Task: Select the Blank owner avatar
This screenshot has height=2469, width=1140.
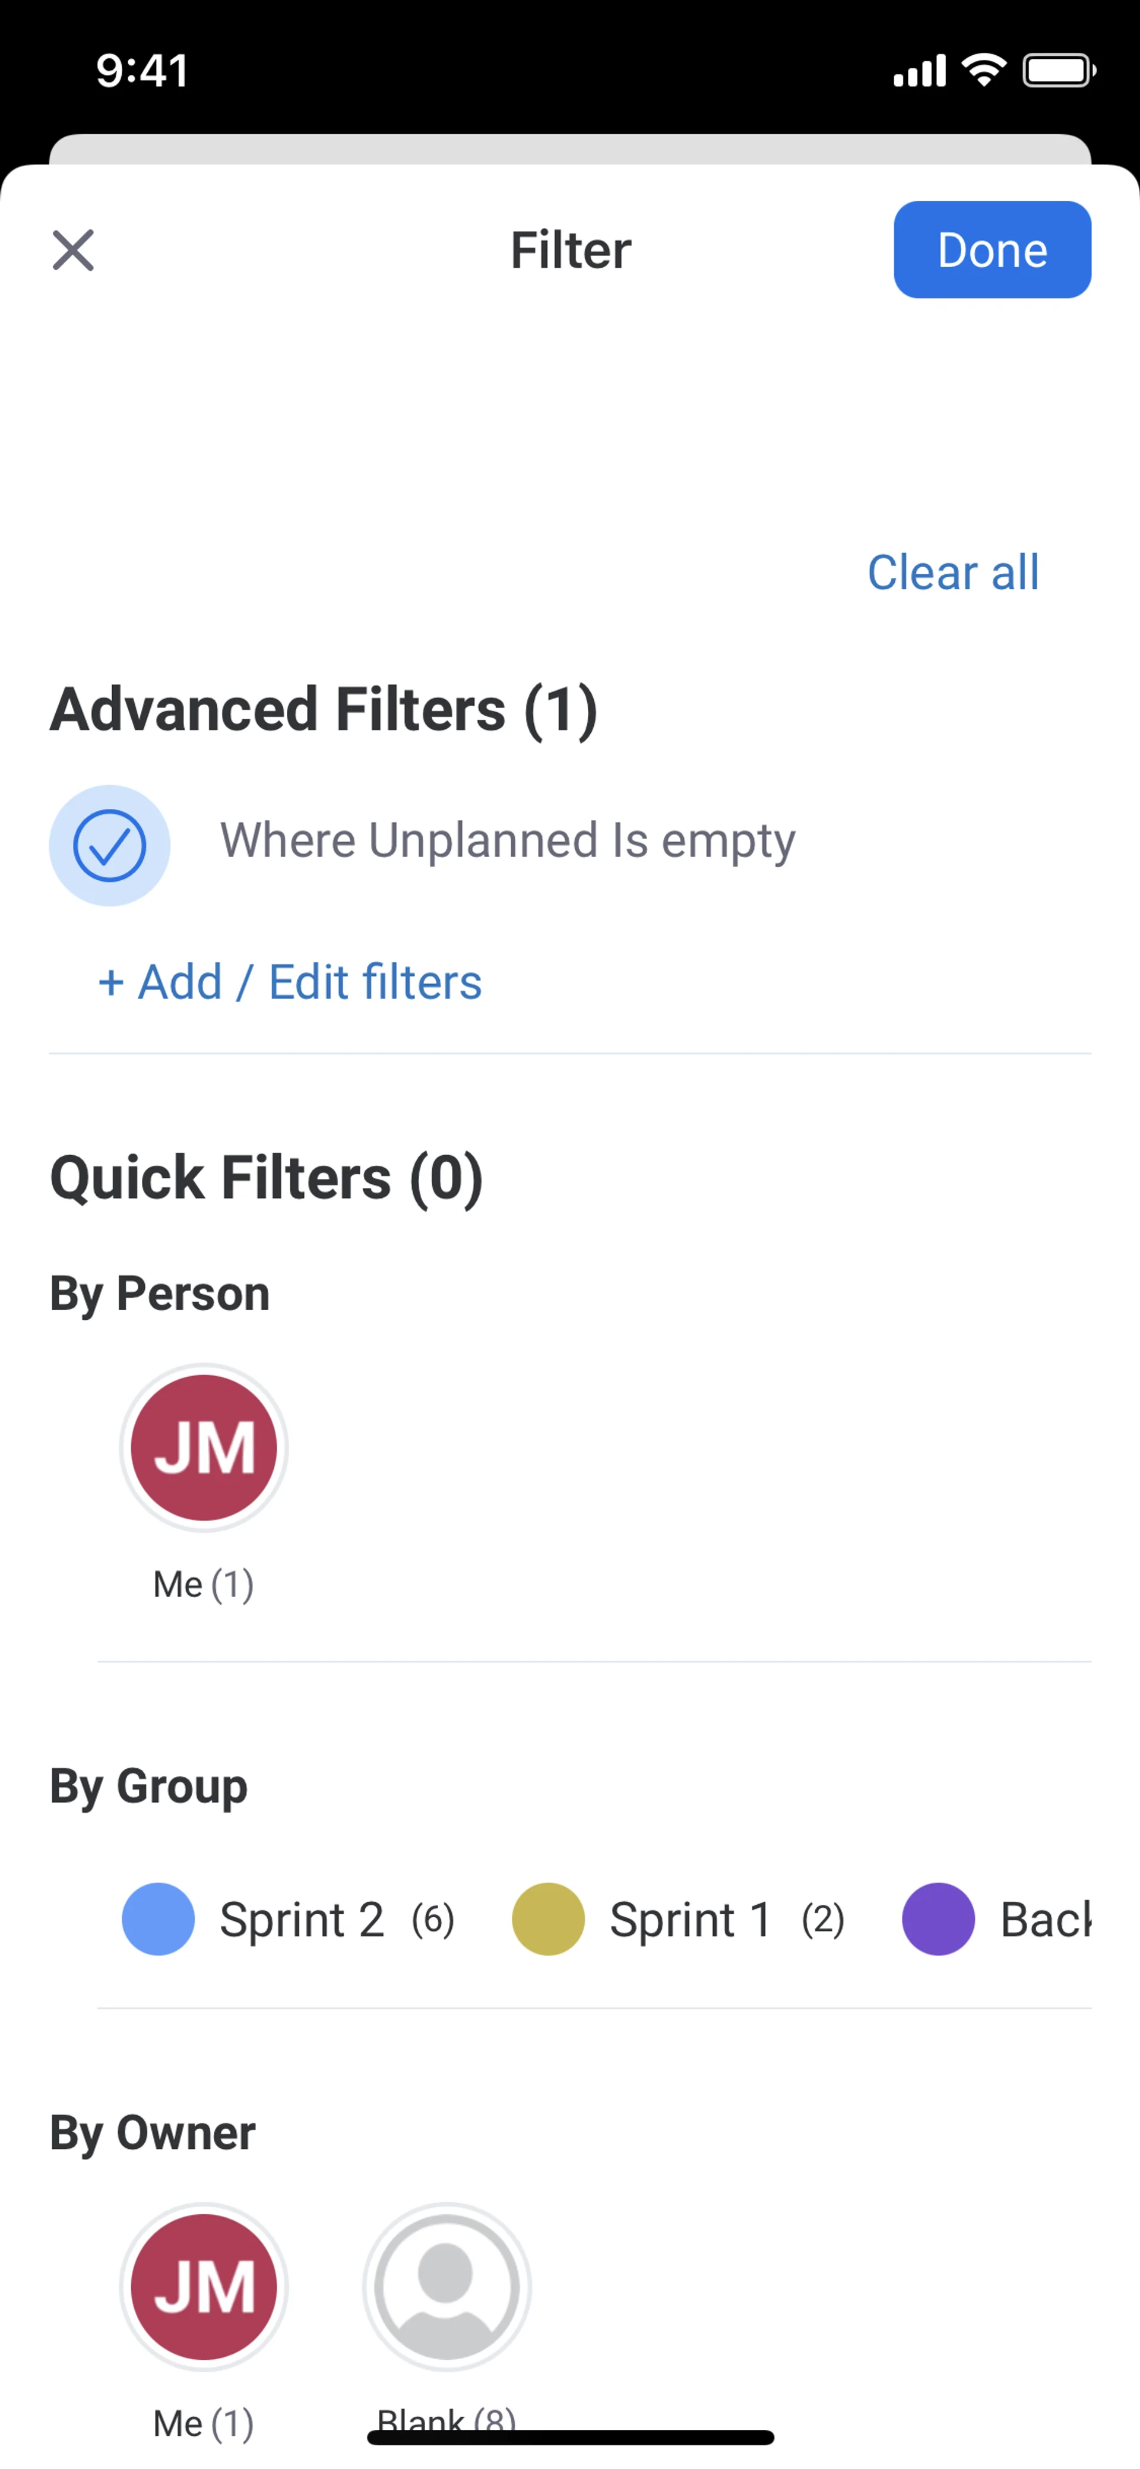Action: tap(446, 2287)
